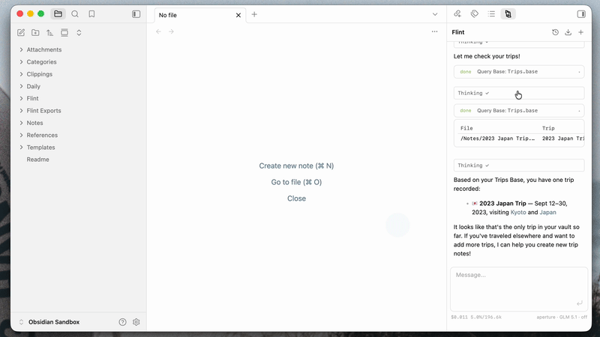Expand the second Query Base: Trips.base result
This screenshot has height=337, width=600.
pyautogui.click(x=519, y=111)
